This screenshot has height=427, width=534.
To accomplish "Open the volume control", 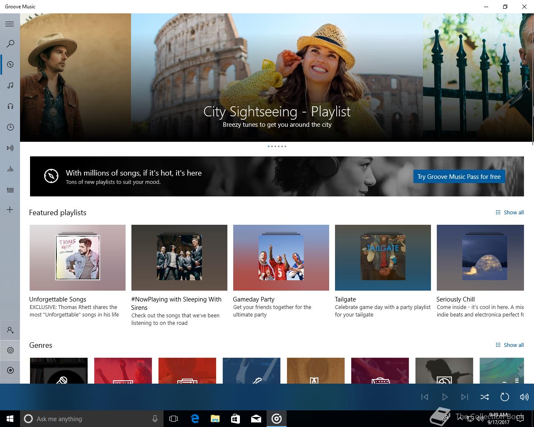I will click(524, 397).
